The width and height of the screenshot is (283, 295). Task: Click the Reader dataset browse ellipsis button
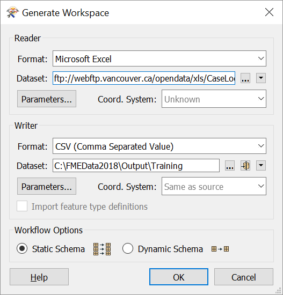(245, 78)
